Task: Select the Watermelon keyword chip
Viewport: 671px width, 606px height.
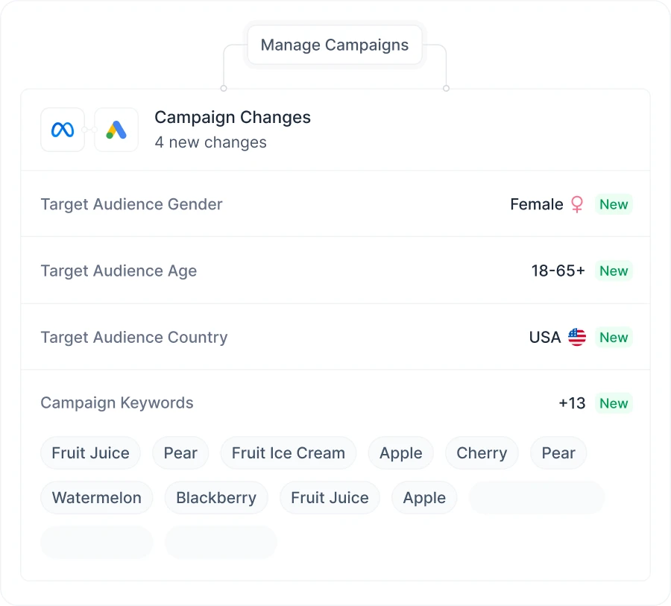Action: [97, 498]
